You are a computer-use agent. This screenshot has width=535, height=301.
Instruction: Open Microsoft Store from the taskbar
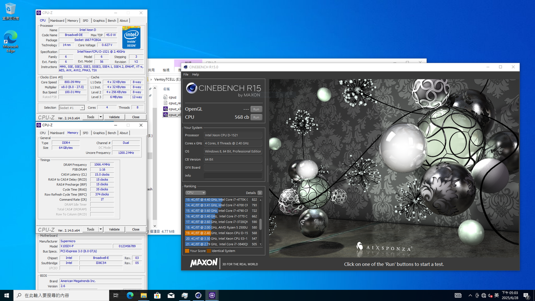[157, 295]
